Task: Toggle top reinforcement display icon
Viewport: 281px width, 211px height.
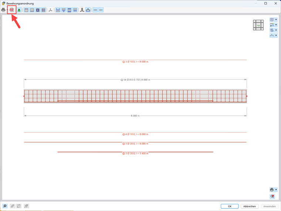Action: click(26, 10)
